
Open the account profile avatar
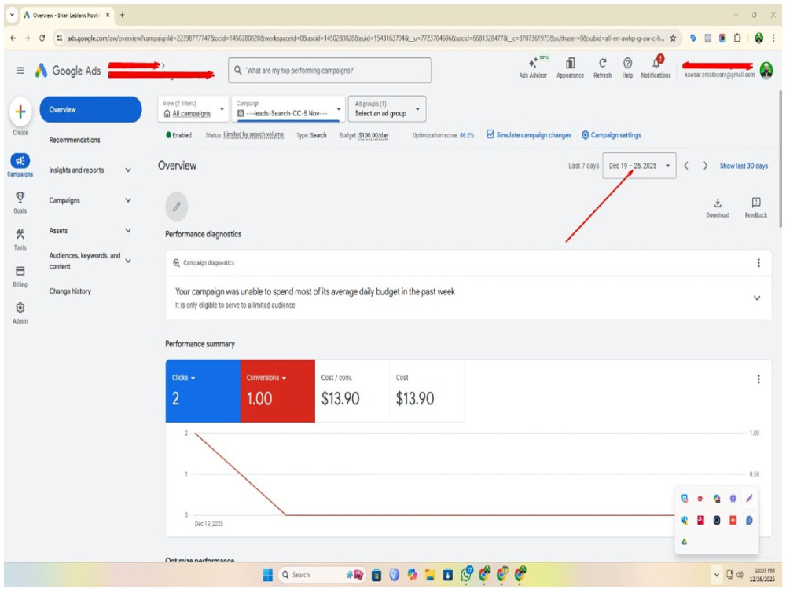click(x=766, y=70)
